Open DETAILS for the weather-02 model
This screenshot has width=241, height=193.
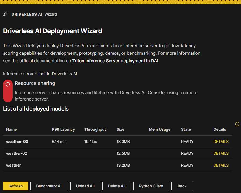pyautogui.click(x=221, y=153)
